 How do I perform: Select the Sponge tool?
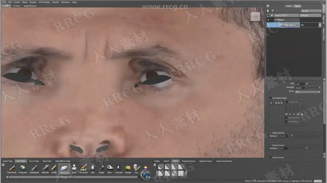tap(128, 169)
